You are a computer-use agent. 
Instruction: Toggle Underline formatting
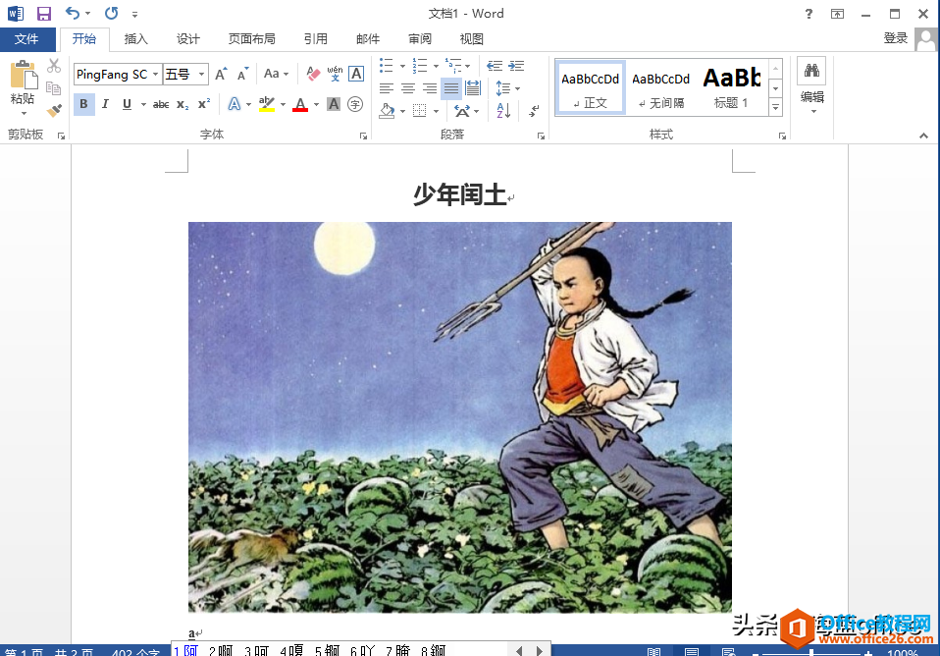pos(128,104)
